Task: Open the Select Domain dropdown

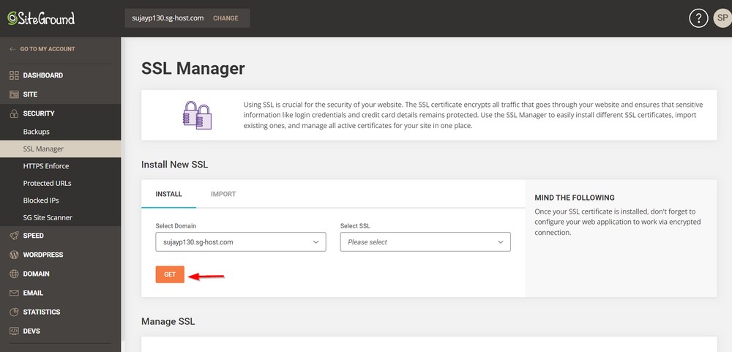Action: point(240,241)
